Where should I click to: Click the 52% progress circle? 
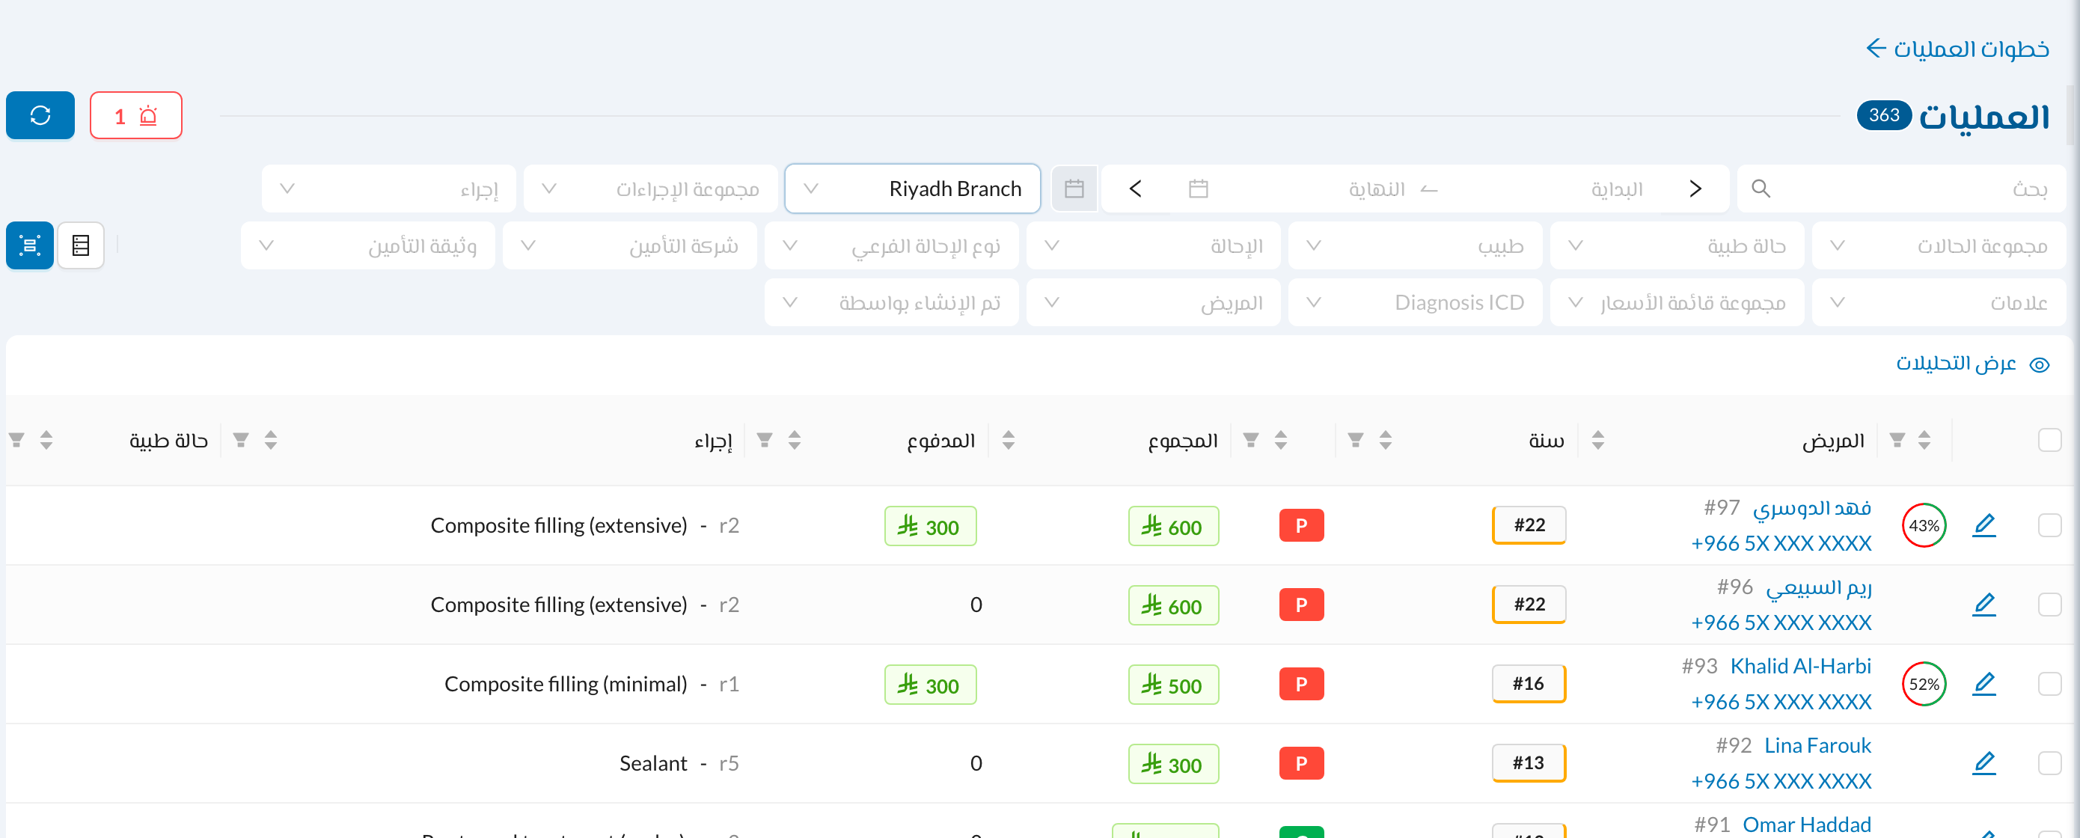[x=1924, y=684]
